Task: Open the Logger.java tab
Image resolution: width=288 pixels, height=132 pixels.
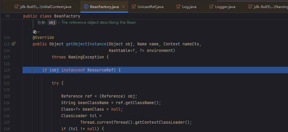Action: 222,7
